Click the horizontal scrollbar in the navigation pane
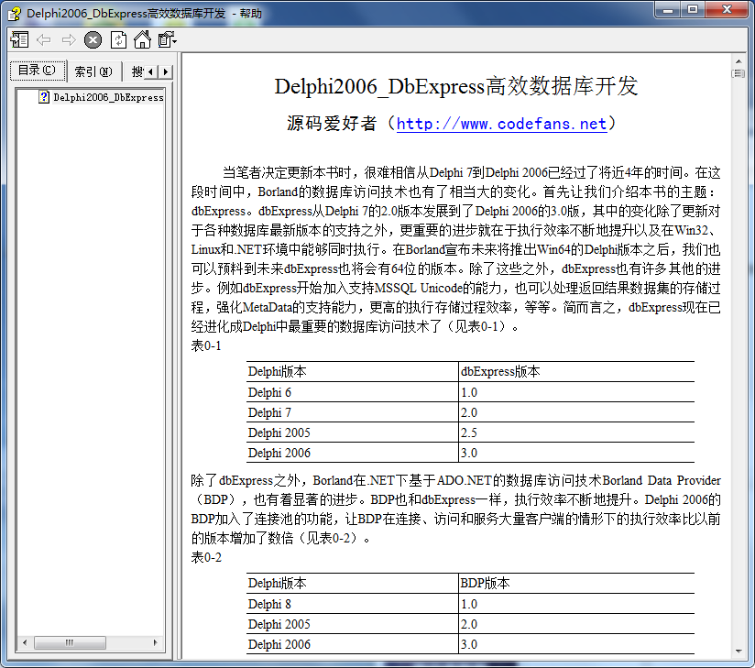Viewport: 755px width, 668px height. [x=71, y=642]
